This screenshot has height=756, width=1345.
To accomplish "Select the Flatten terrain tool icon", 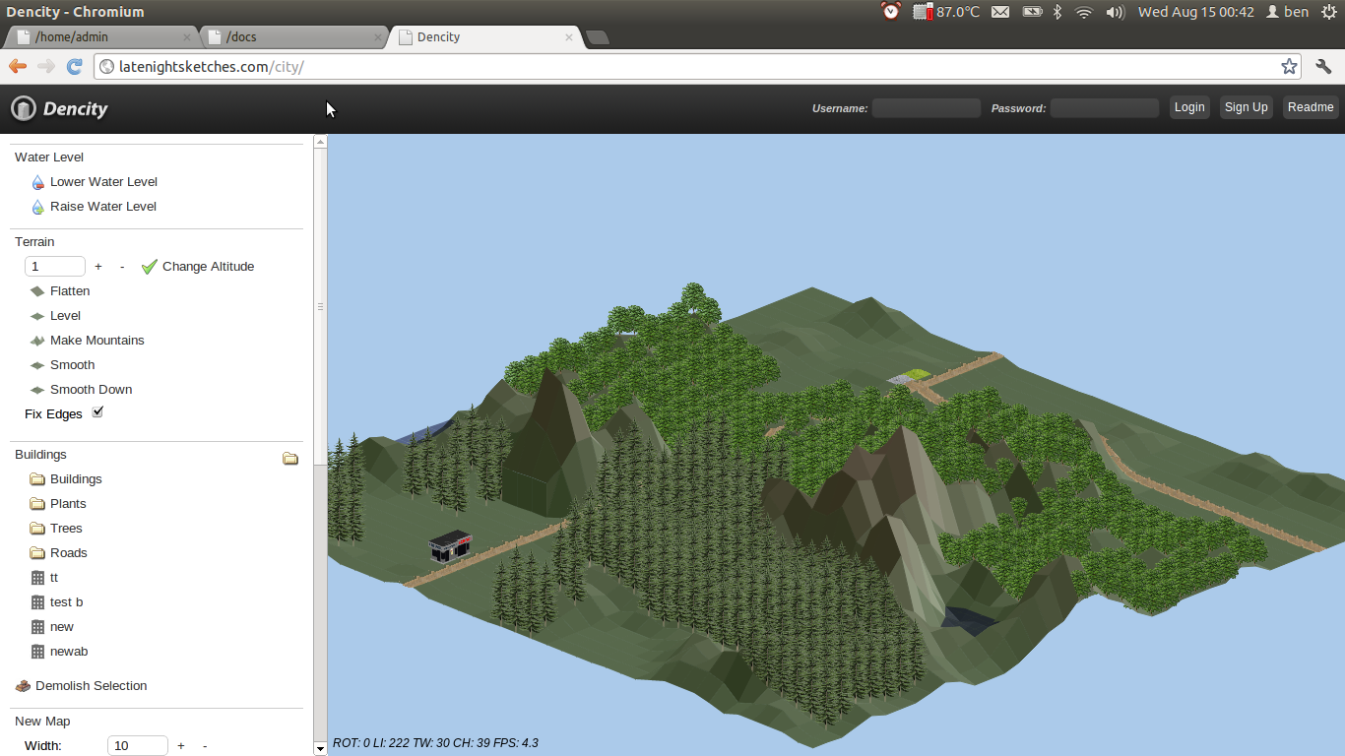I will [x=38, y=291].
